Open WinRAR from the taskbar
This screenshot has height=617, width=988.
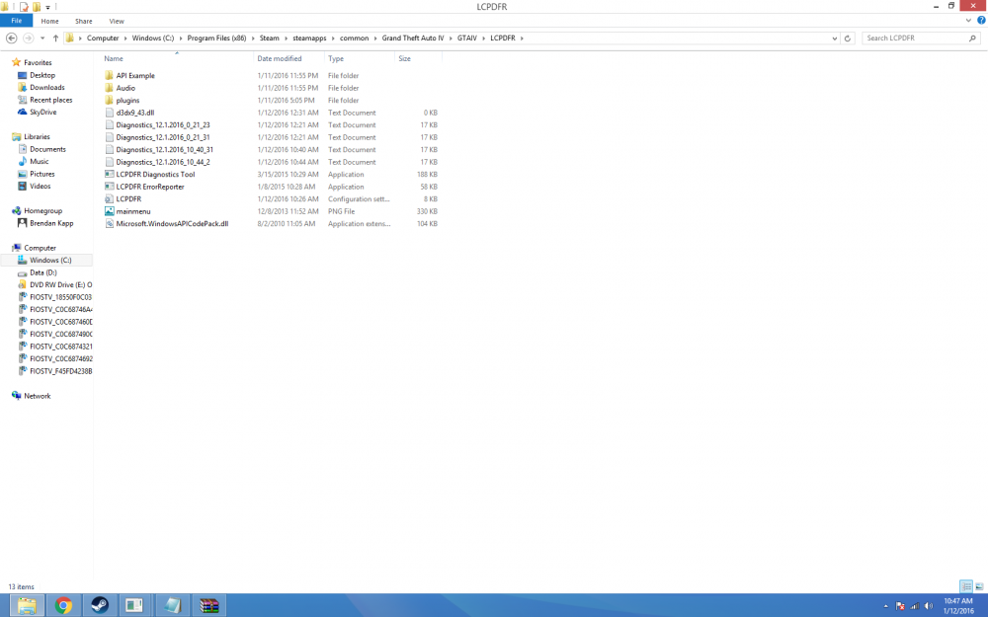click(x=208, y=606)
